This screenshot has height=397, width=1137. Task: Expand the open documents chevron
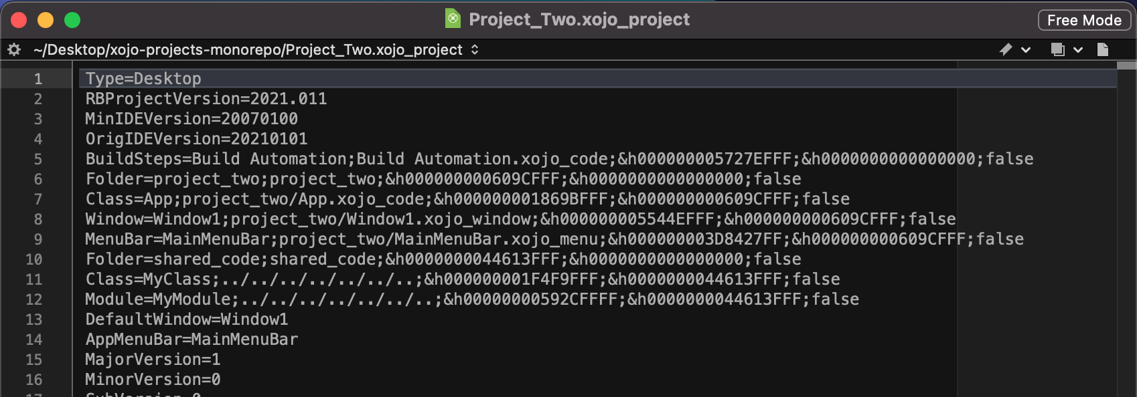point(1078,50)
